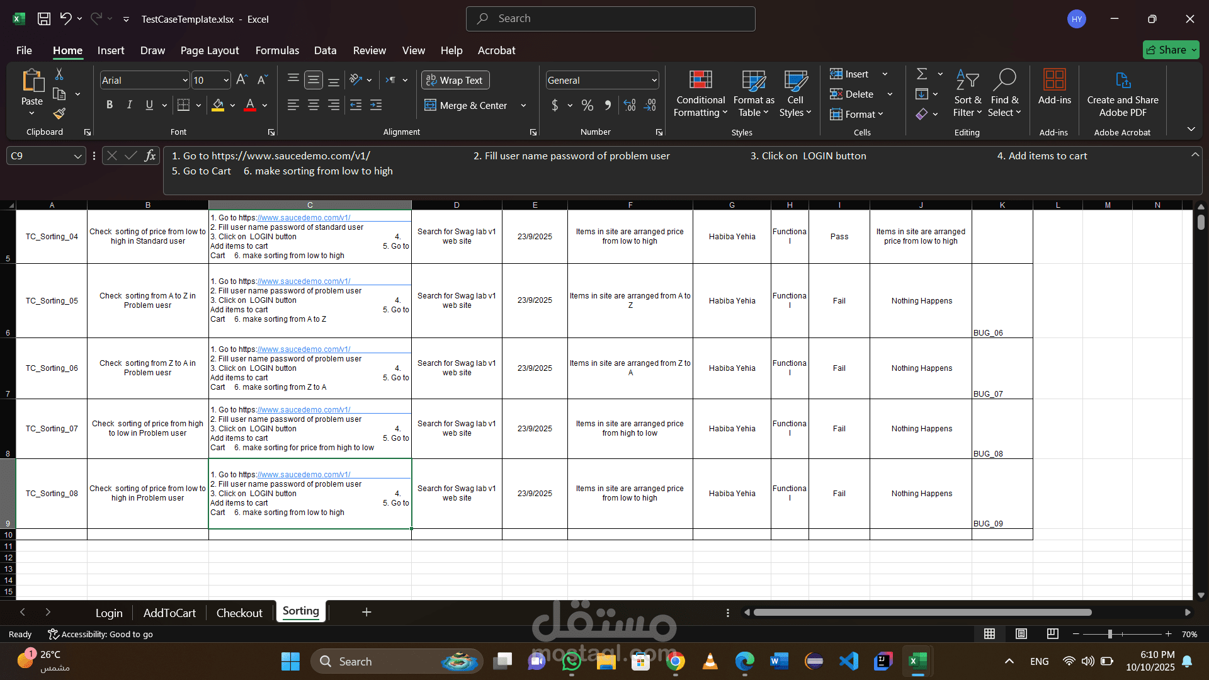The image size is (1209, 680).
Task: Toggle Bold formatting
Action: 109,105
